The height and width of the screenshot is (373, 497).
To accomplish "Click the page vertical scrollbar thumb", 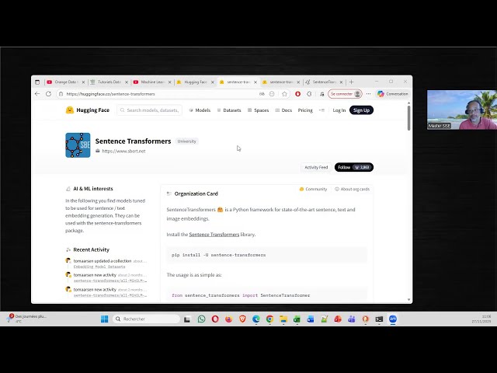I will pyautogui.click(x=409, y=117).
